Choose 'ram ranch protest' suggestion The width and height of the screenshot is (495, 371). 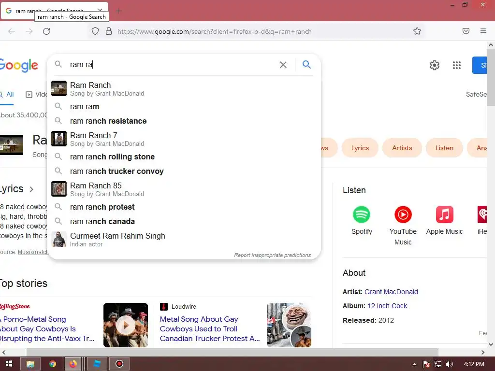point(184,207)
